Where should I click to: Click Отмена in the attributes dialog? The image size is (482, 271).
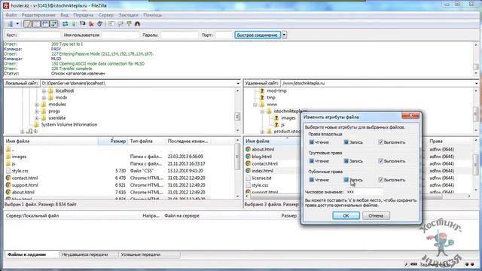pyautogui.click(x=376, y=216)
